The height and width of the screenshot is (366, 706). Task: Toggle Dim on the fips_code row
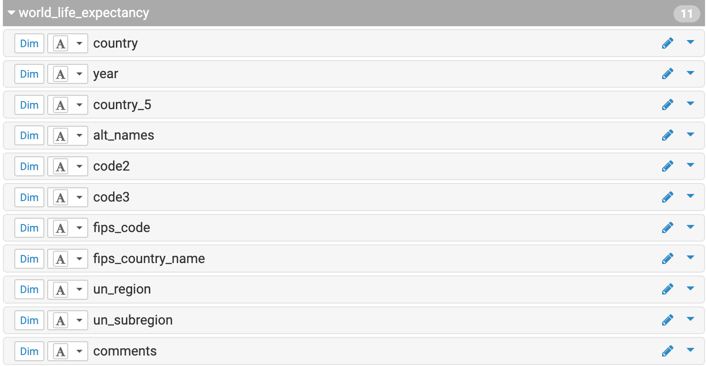click(29, 228)
